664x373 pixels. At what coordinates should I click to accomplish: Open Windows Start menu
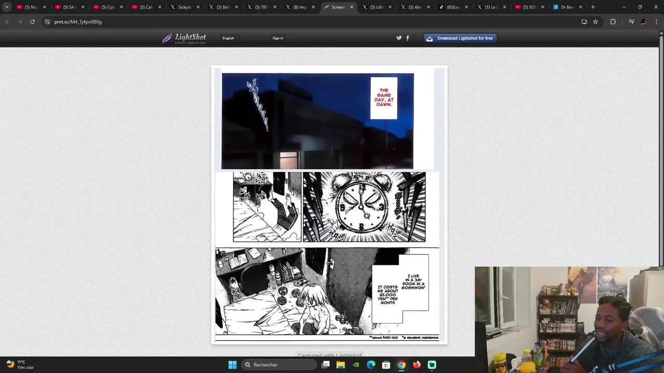[x=232, y=365]
